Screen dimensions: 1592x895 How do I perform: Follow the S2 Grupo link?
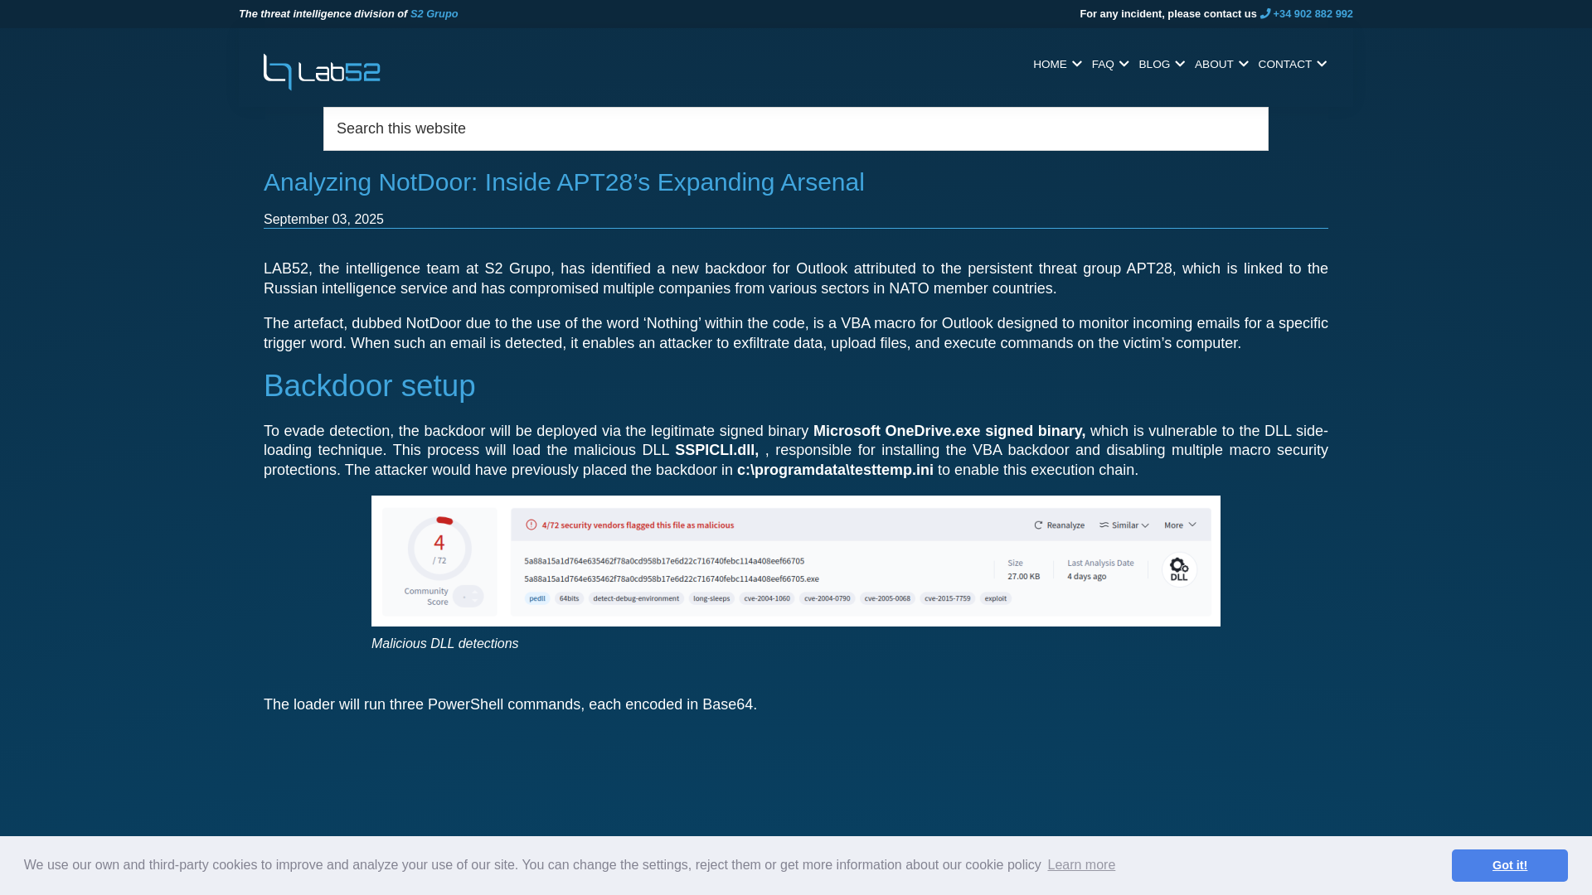pos(434,13)
